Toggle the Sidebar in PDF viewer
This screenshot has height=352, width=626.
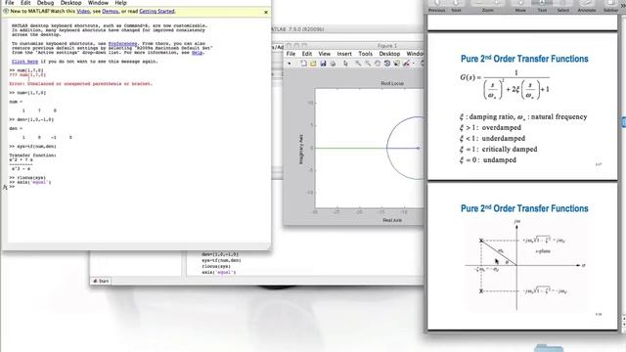610,6
